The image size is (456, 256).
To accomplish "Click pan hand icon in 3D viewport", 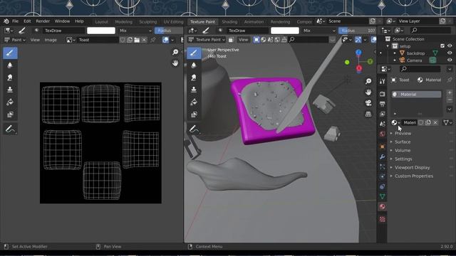I will 368,92.
